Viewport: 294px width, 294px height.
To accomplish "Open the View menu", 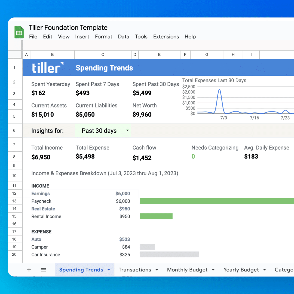I will [64, 36].
